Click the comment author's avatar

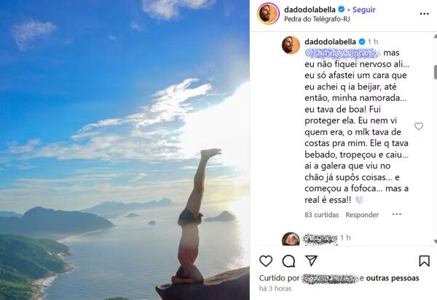(291, 45)
